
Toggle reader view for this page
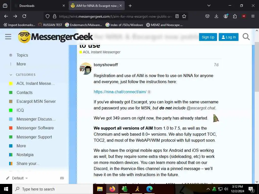[x=177, y=16]
